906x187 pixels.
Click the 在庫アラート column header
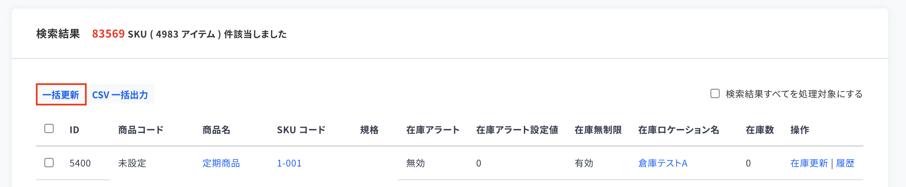[x=433, y=130]
